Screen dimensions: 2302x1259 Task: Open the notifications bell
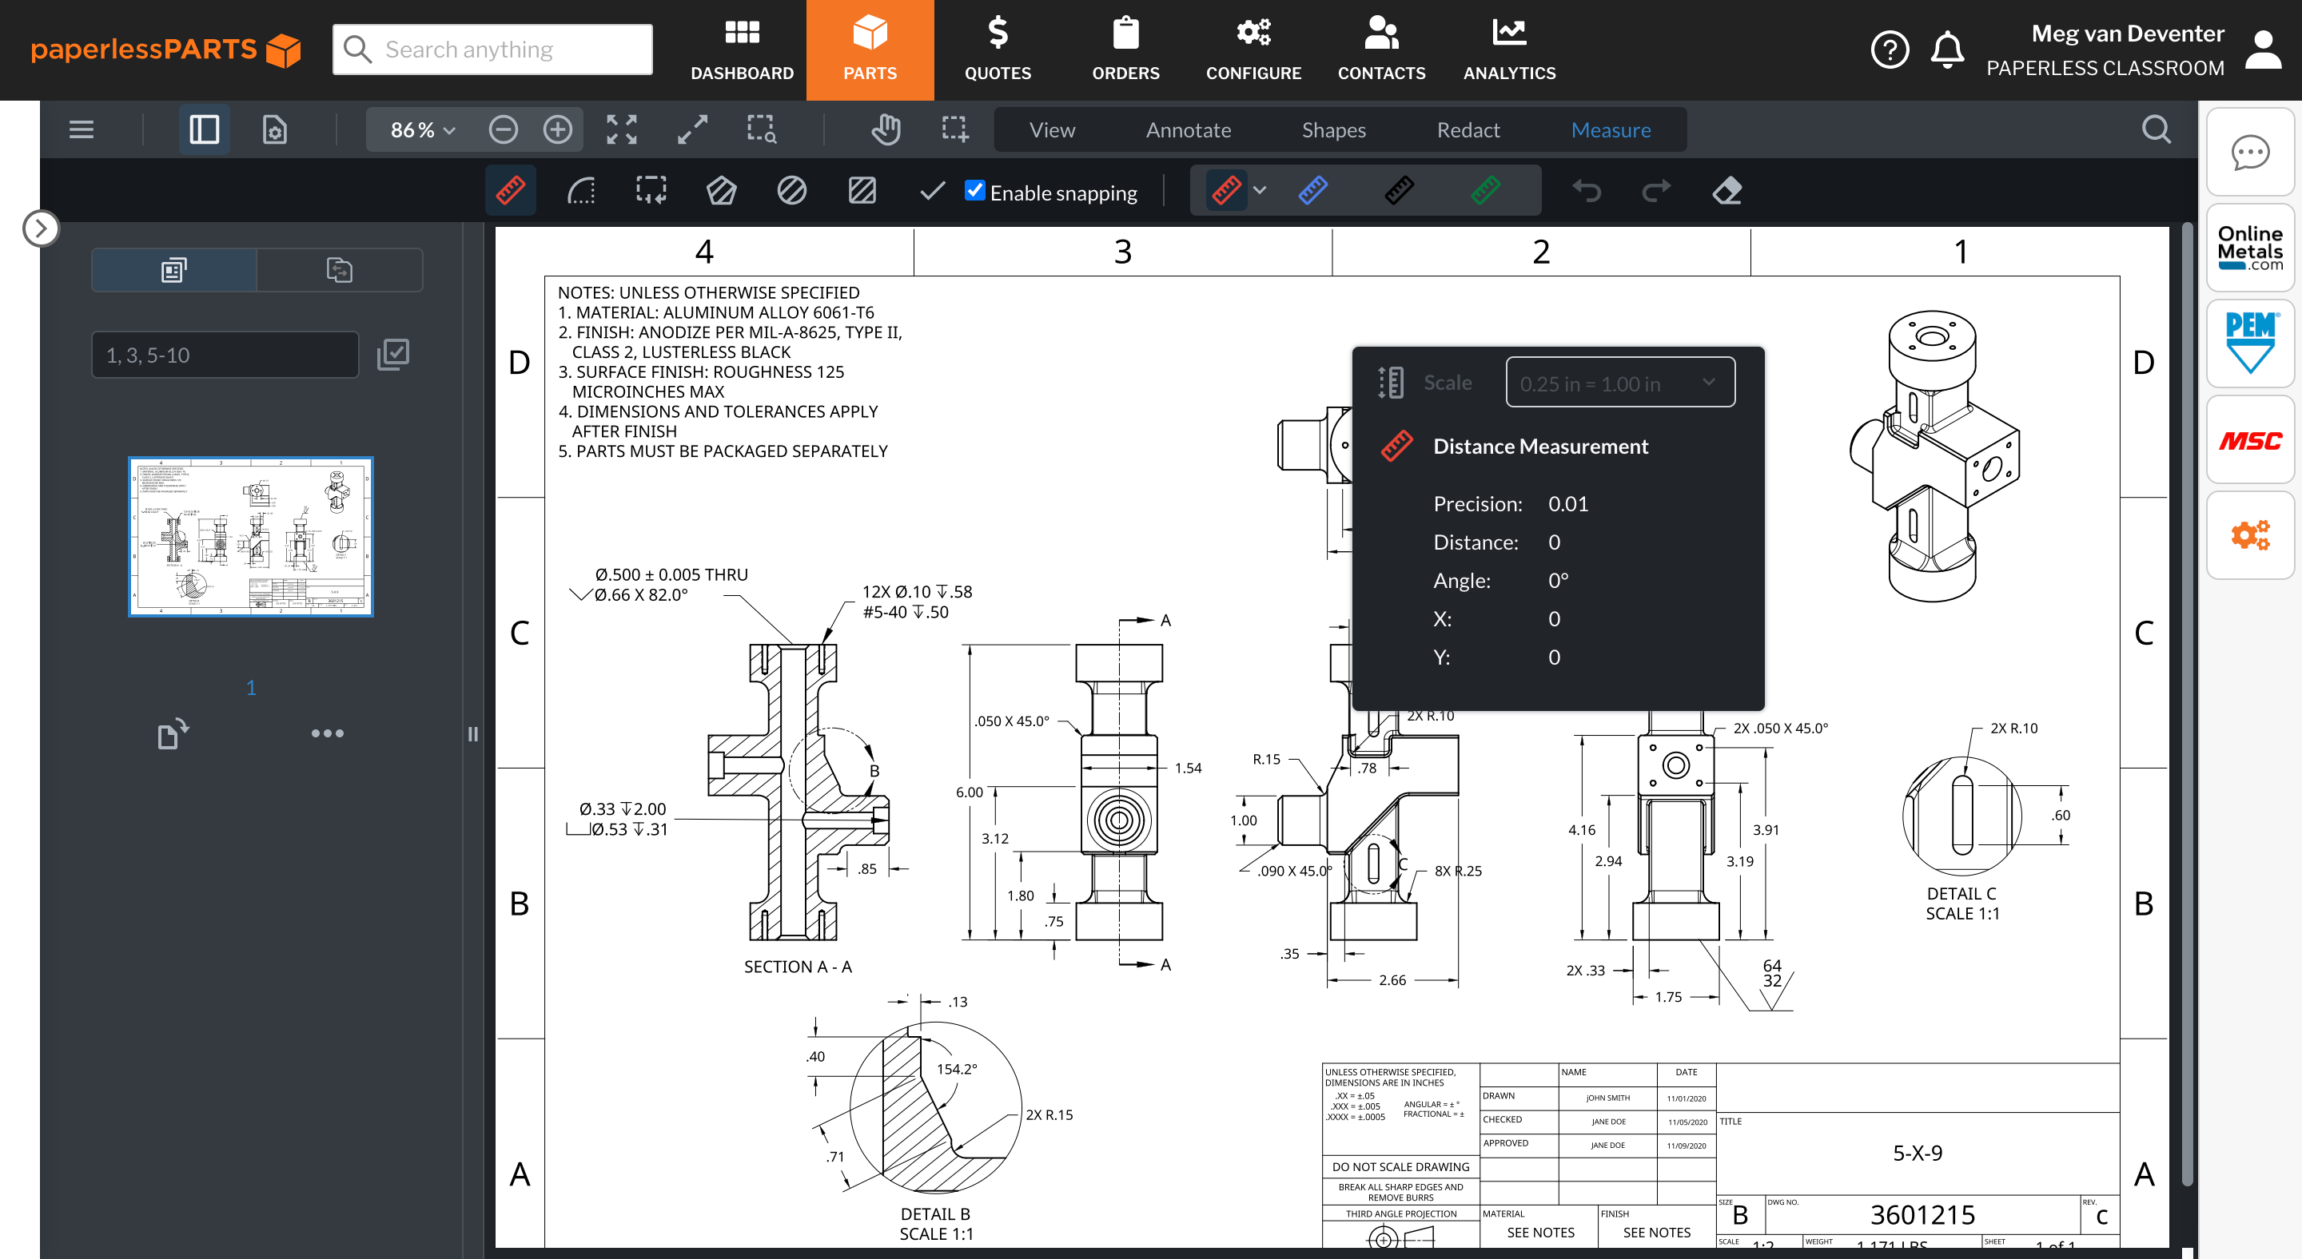coord(1947,50)
